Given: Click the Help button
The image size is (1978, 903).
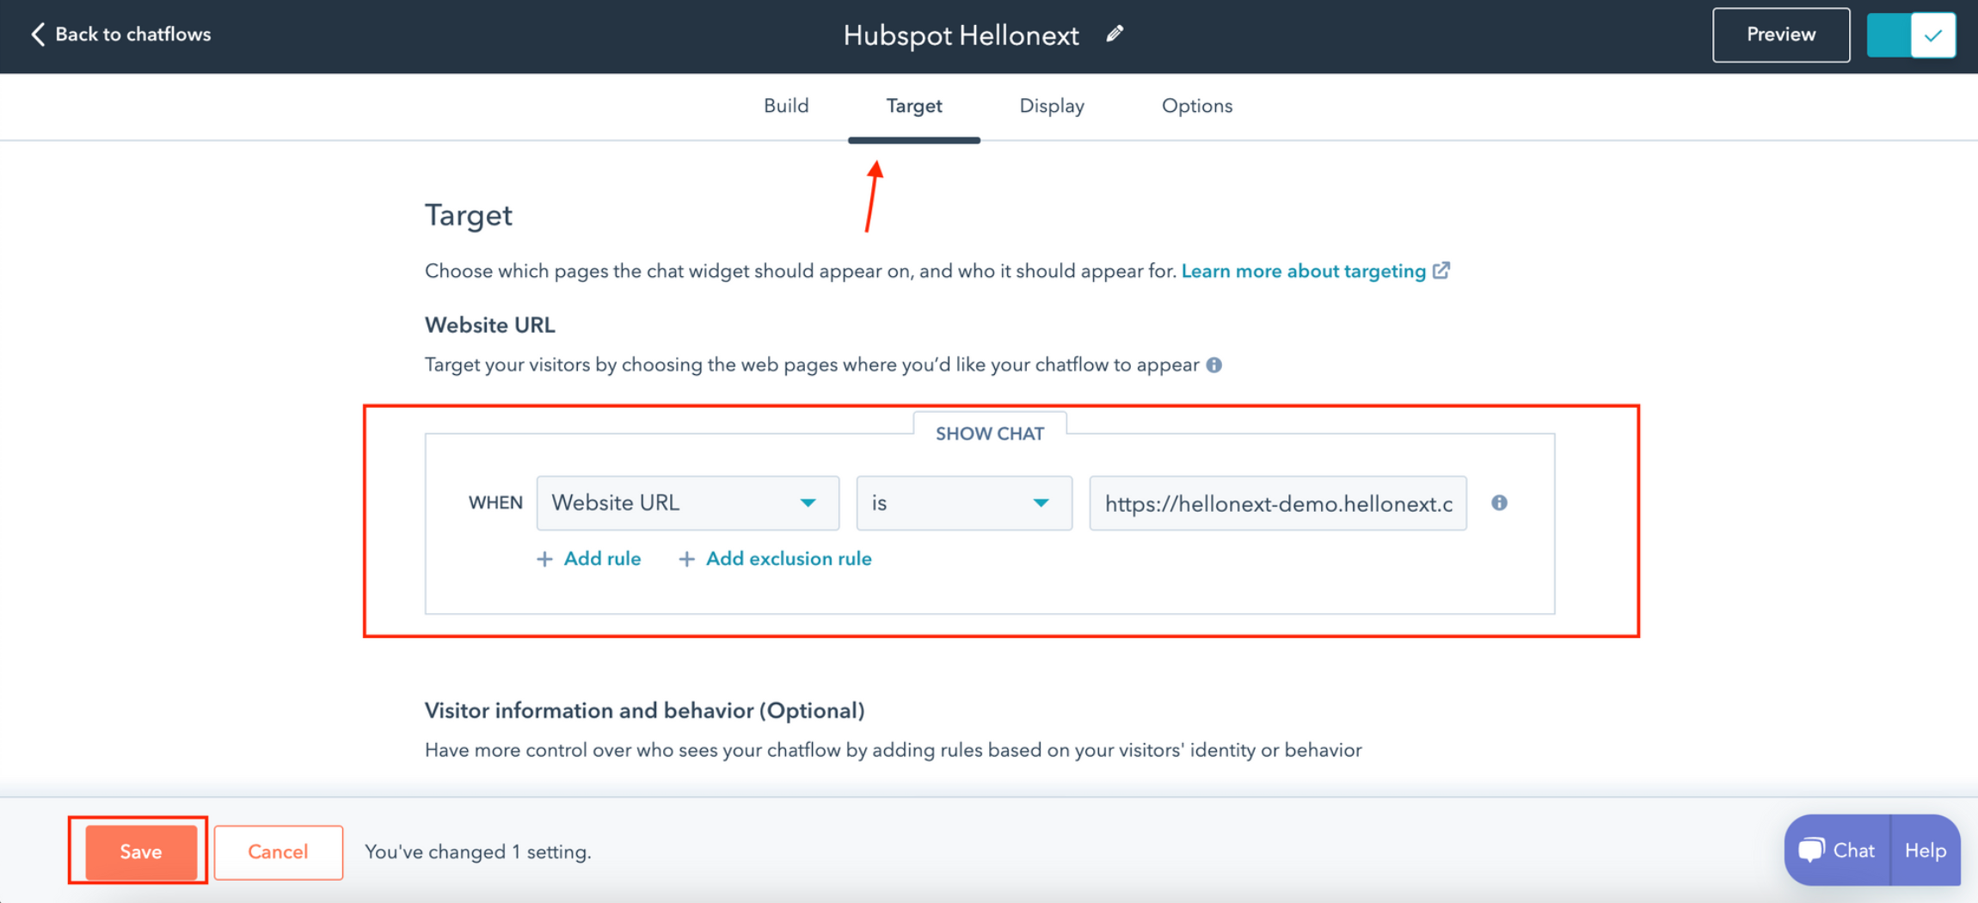Looking at the screenshot, I should point(1925,851).
